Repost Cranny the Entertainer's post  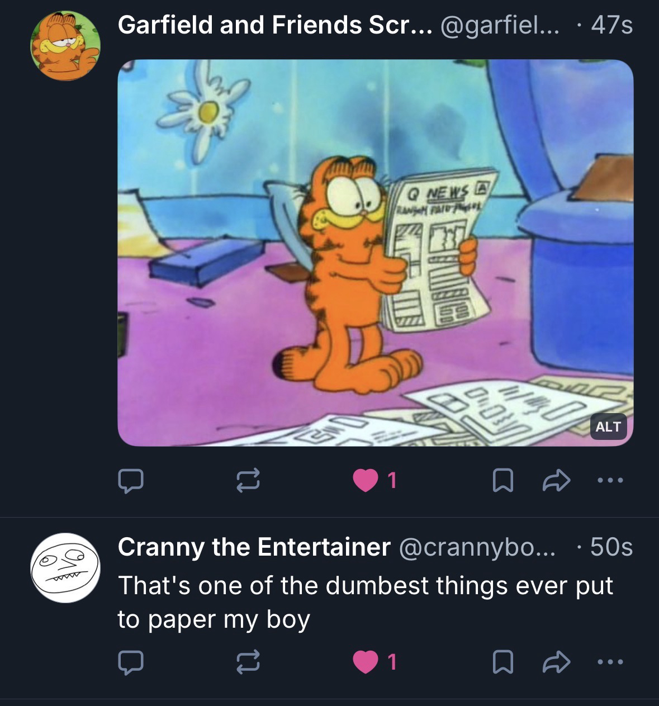(x=248, y=662)
